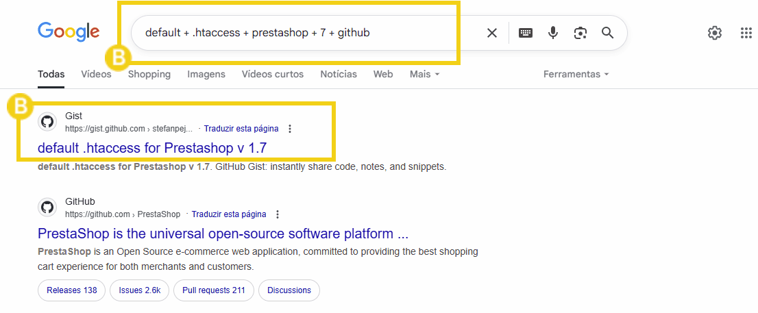Viewport: 758px width, 313px height.
Task: Open the Vídeos curtos tab
Action: coord(273,75)
